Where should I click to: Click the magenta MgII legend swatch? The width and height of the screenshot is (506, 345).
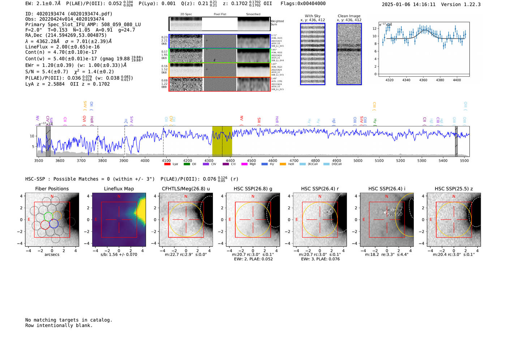click(245, 164)
